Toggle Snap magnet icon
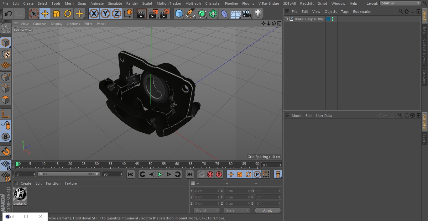 coord(6,151)
